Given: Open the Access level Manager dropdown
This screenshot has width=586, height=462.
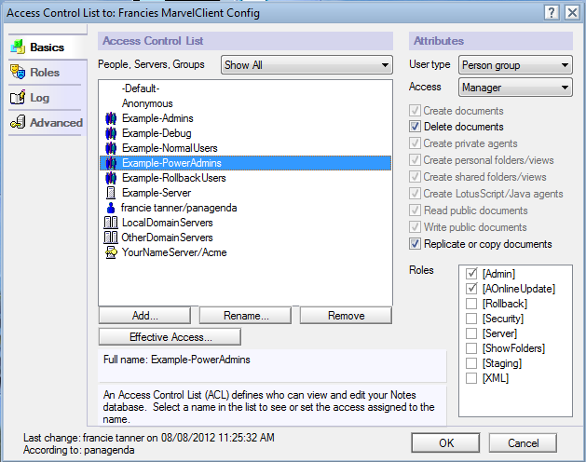Looking at the screenshot, I should click(515, 88).
